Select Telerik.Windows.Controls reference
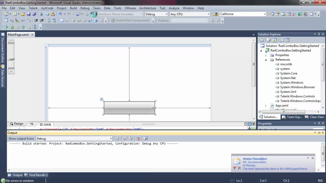Viewport: 326px width, 183px height. coord(297,96)
